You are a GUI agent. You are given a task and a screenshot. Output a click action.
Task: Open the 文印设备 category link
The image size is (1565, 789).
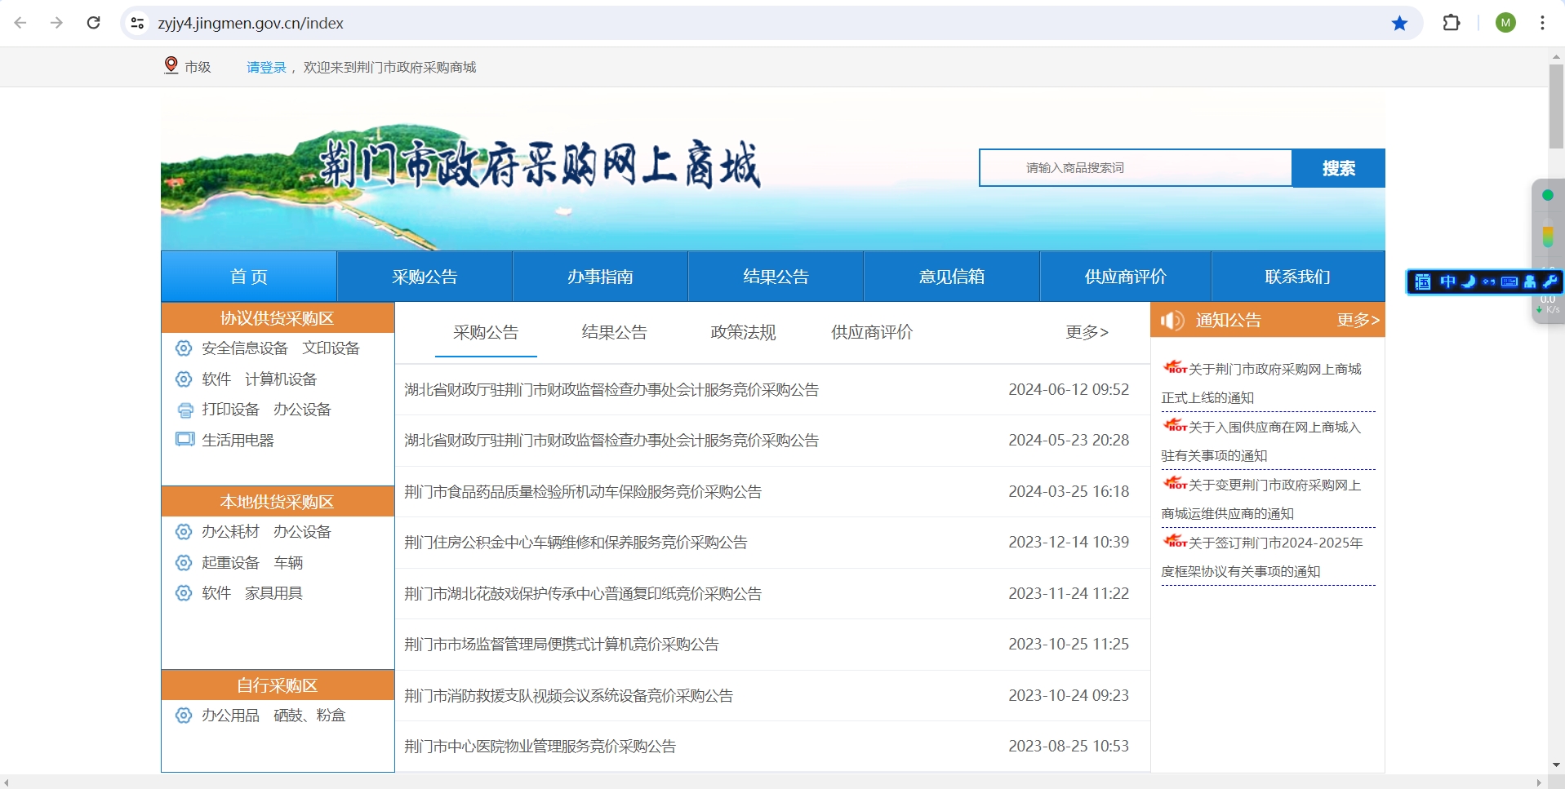331,348
